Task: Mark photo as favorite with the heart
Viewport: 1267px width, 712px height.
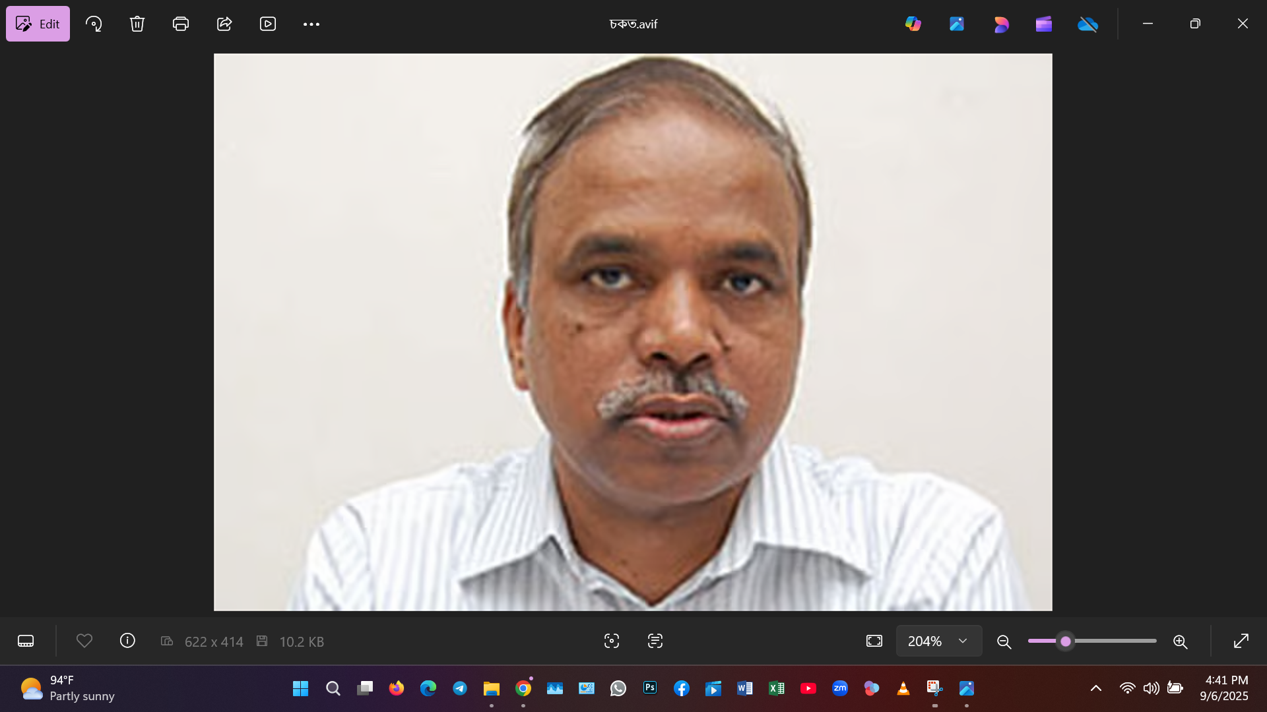Action: click(x=84, y=641)
